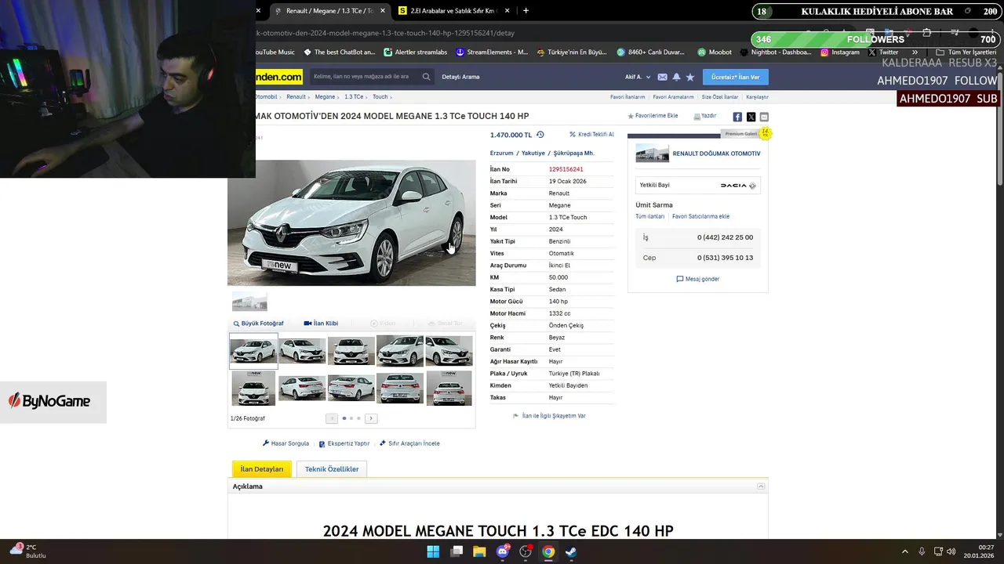Share the listing on X
Image resolution: width=1004 pixels, height=564 pixels.
(751, 117)
